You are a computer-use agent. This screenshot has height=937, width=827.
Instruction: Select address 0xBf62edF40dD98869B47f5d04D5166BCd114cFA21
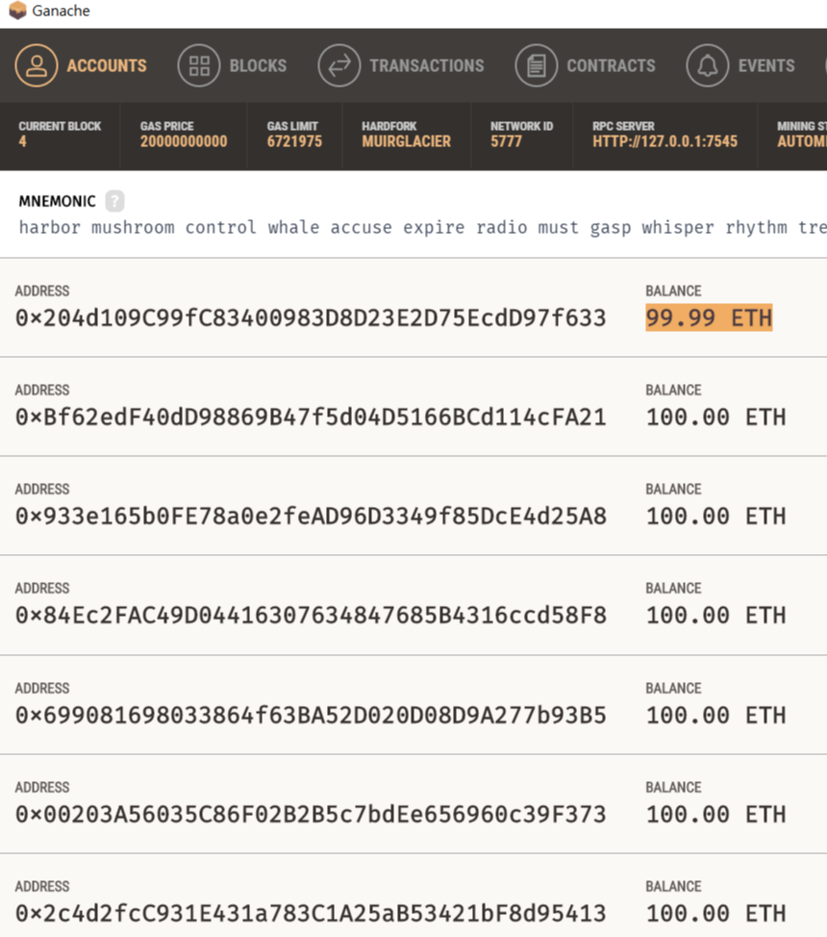click(x=311, y=418)
